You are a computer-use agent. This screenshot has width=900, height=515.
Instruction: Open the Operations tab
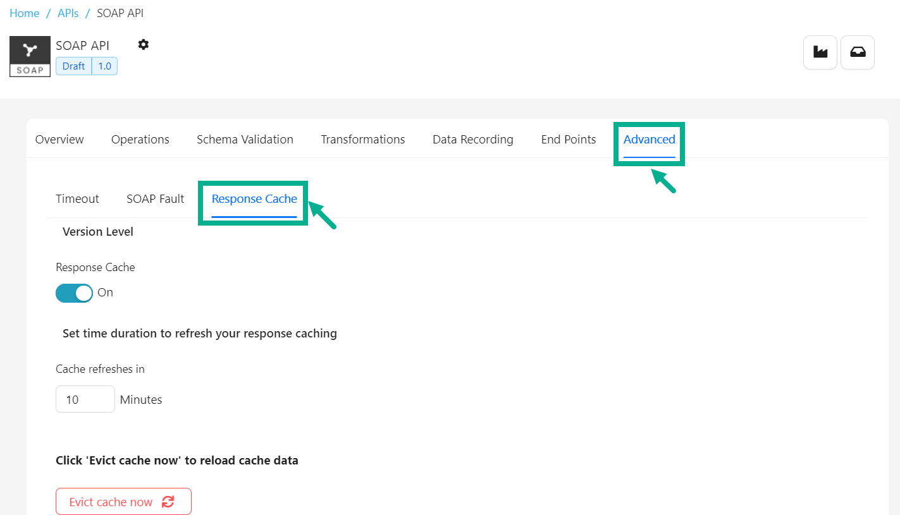click(140, 140)
